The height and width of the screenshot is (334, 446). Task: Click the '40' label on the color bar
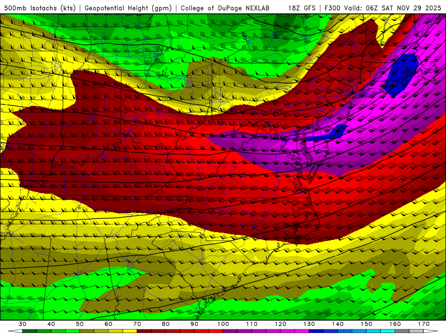(x=51, y=324)
